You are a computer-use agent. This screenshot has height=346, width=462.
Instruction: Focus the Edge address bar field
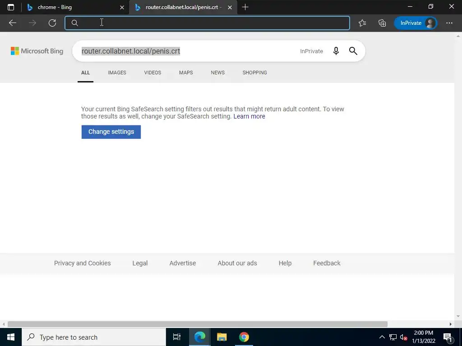point(207,23)
